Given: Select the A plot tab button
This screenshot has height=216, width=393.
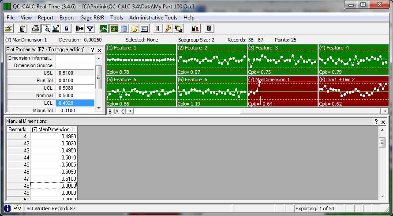Looking at the screenshot, I should pyautogui.click(x=117, y=111).
